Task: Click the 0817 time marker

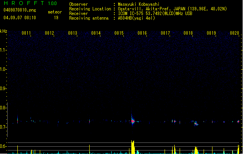Action: [165, 33]
